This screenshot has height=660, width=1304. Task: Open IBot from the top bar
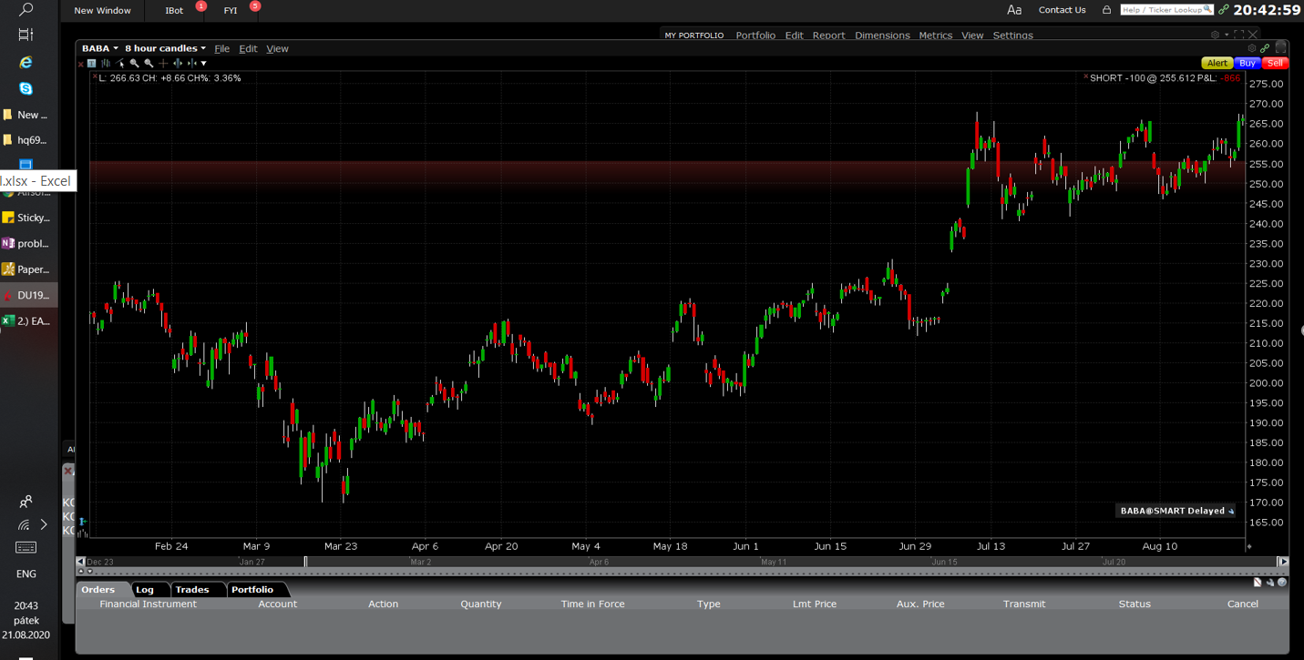coord(174,11)
